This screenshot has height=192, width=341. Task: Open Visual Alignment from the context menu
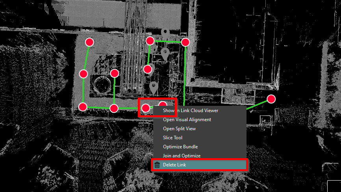[x=187, y=120]
